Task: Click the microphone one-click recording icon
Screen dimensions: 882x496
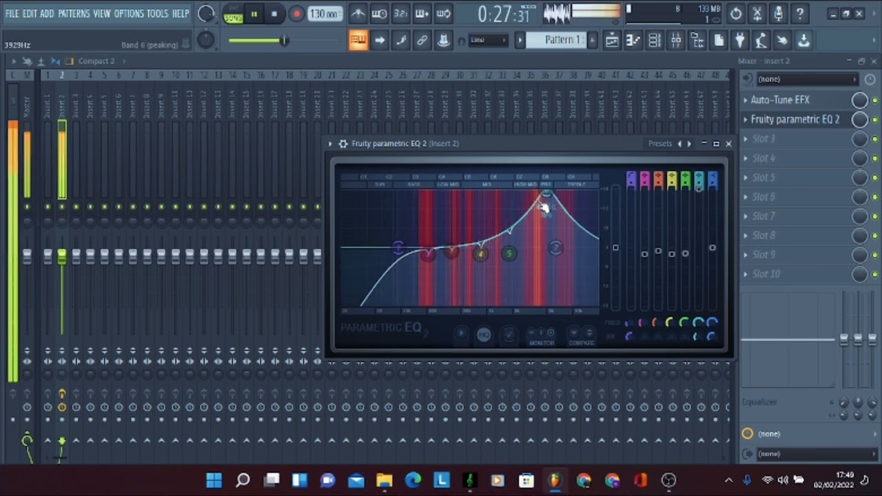Action: [x=779, y=14]
